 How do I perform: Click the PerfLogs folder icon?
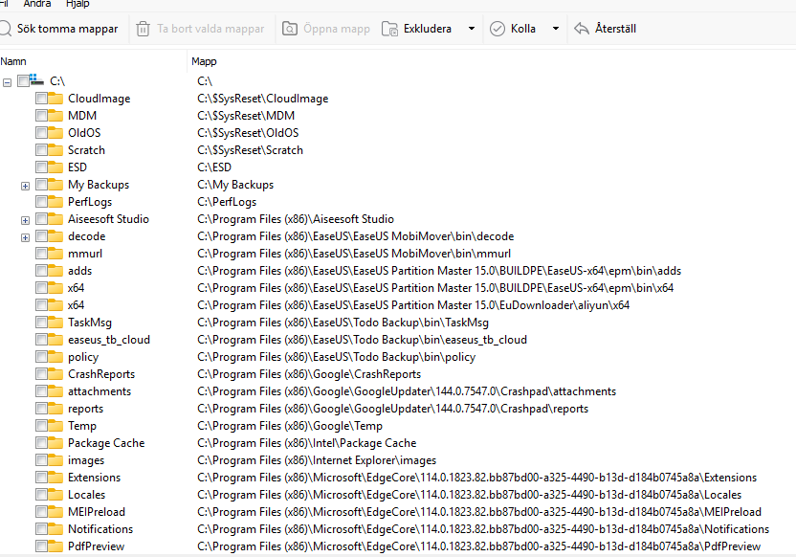tap(55, 202)
